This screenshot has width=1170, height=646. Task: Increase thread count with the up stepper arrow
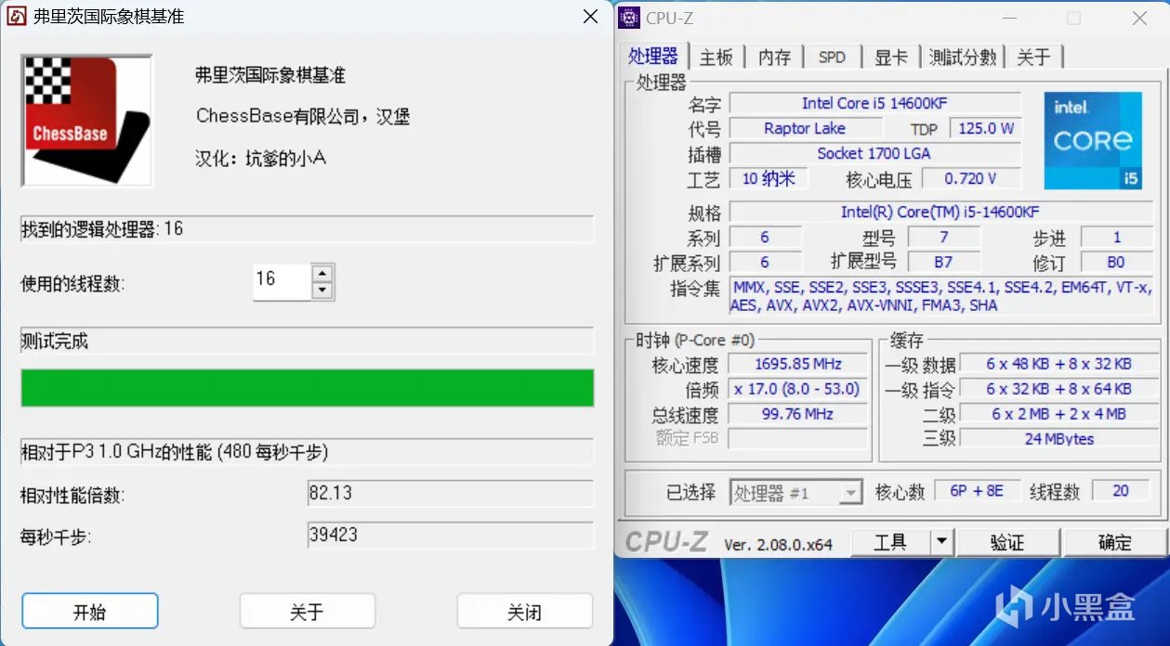click(320, 274)
